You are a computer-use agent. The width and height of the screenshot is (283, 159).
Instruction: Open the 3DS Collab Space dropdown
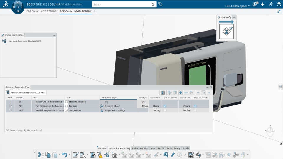(237, 6)
